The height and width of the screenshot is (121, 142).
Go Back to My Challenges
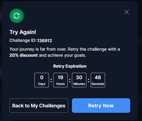(x=39, y=106)
